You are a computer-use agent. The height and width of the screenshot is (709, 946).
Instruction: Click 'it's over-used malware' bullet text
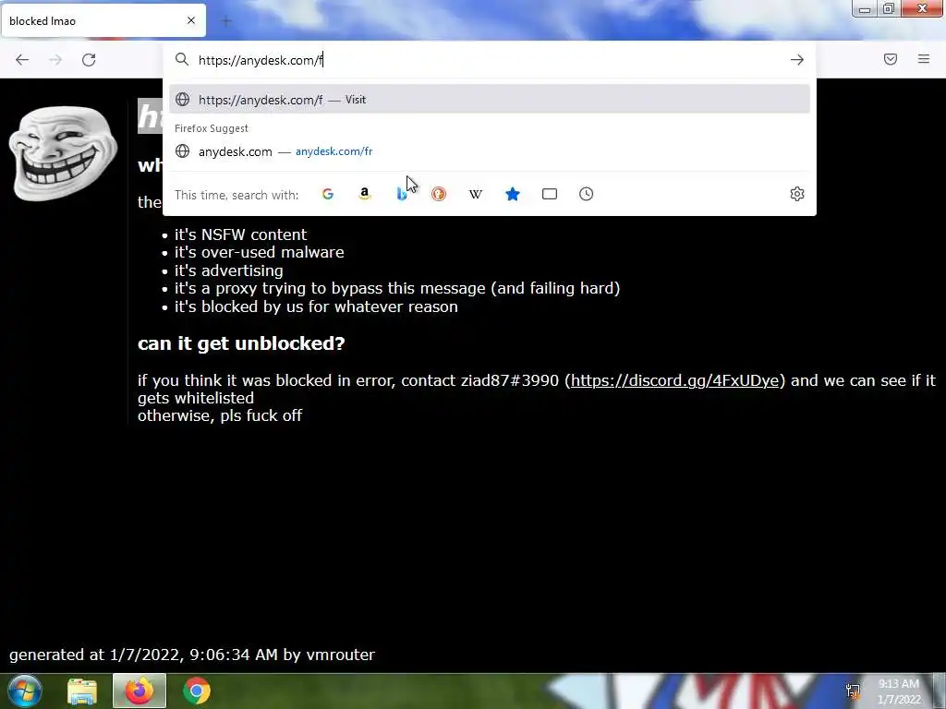(x=259, y=252)
